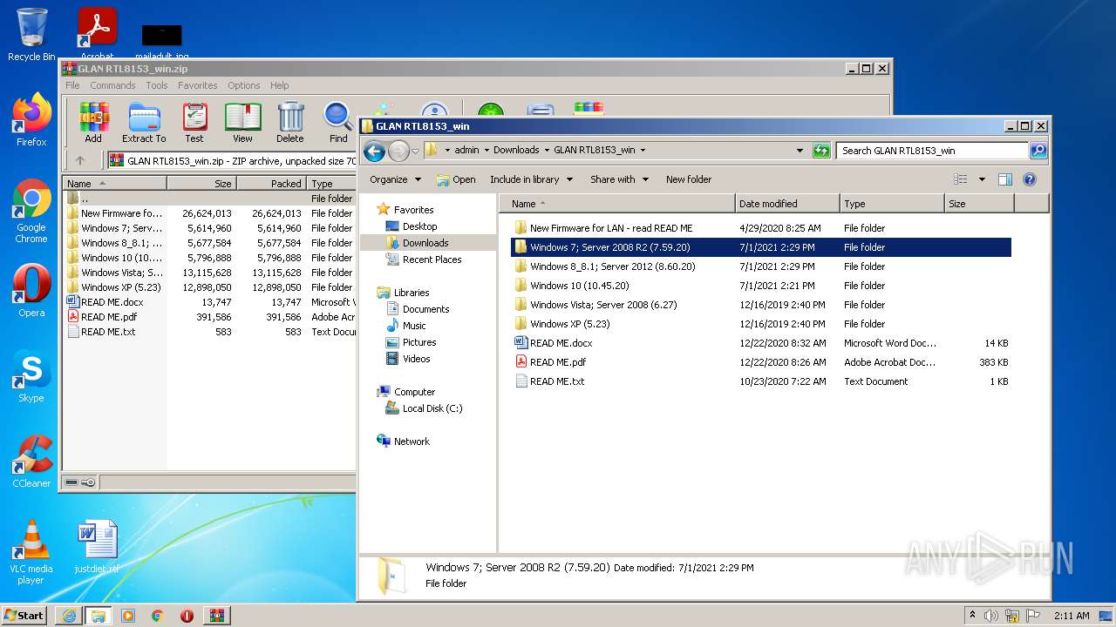The image size is (1116, 627).
Task: Sort Explorer list by Date modified column
Action: click(x=787, y=204)
